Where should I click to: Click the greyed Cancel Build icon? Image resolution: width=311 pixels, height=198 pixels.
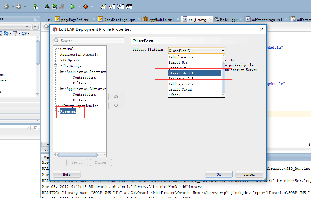pyautogui.click(x=62, y=7)
